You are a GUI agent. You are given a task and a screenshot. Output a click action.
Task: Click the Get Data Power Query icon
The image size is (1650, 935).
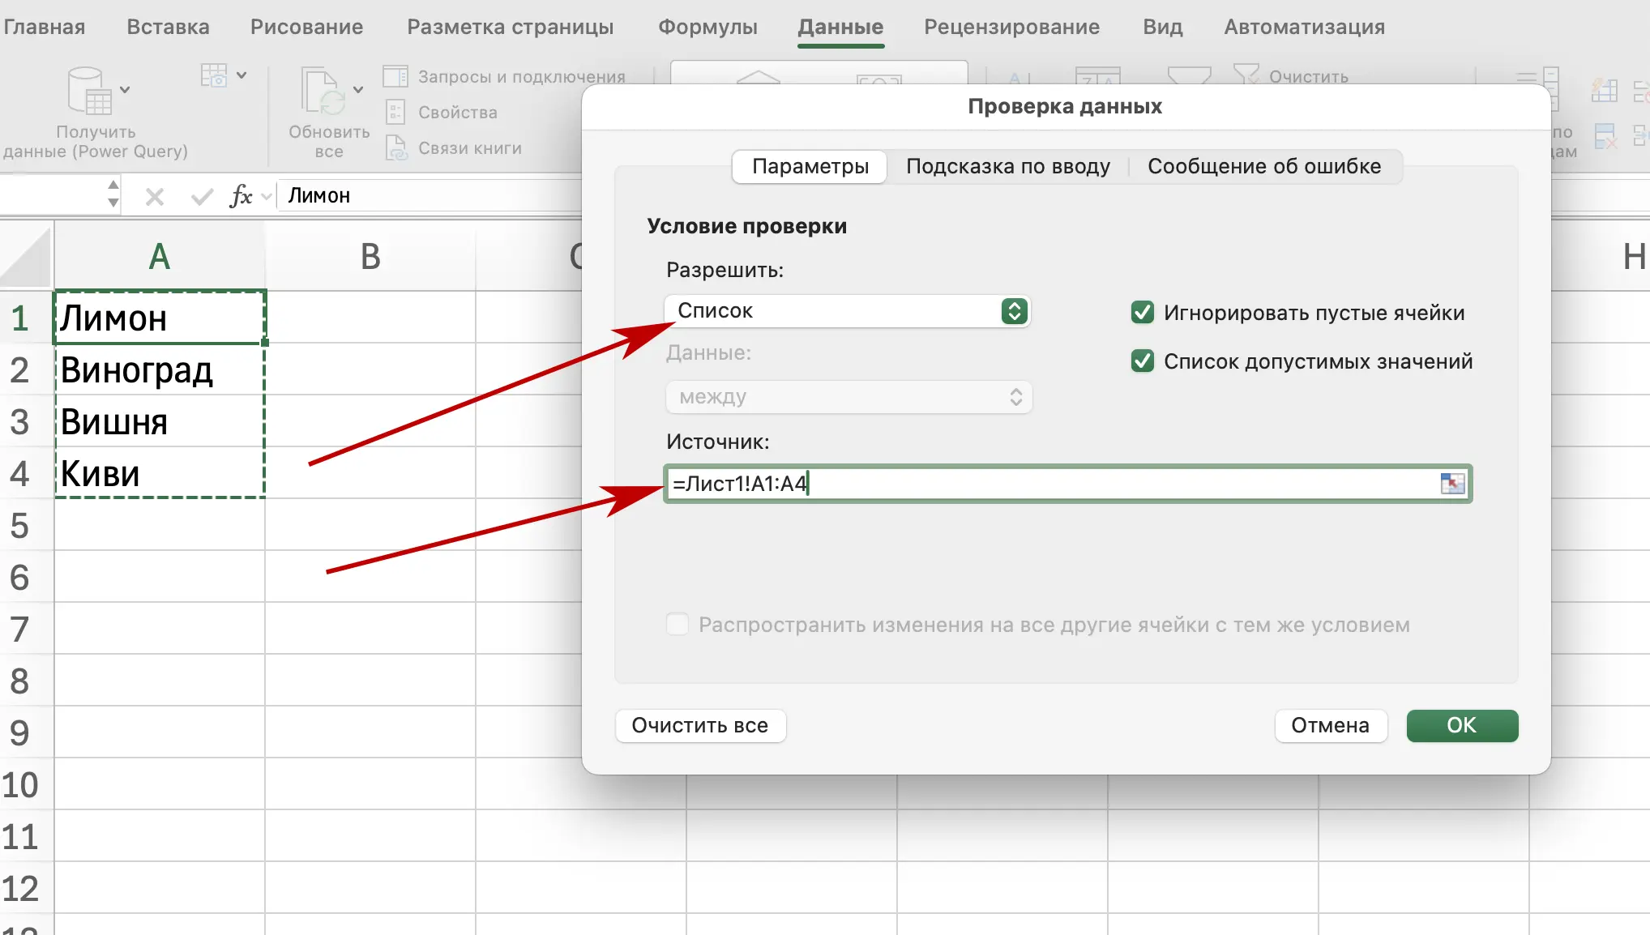[88, 92]
